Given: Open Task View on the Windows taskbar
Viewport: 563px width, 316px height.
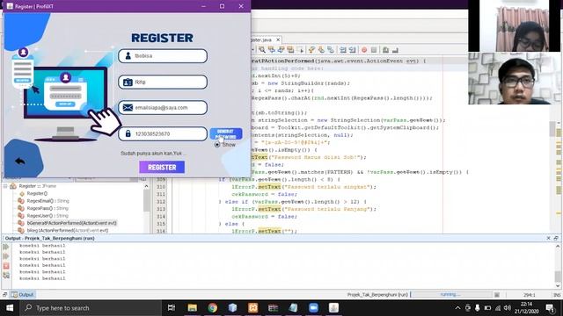Looking at the screenshot, I should [x=172, y=308].
